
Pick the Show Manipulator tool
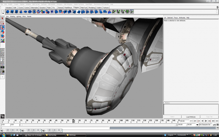tap(2, 41)
